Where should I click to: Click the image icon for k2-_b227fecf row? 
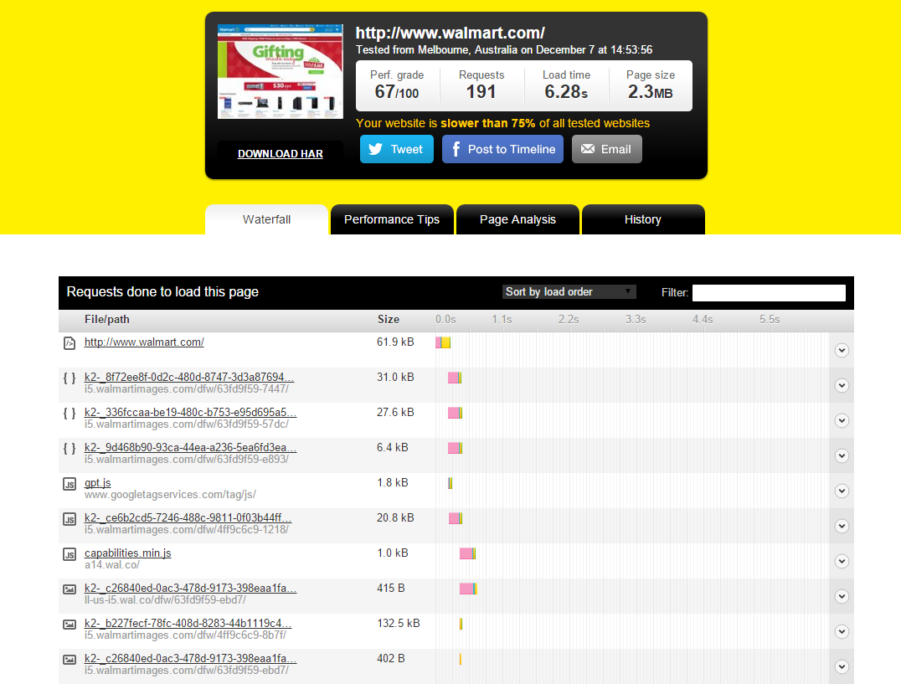[70, 625]
